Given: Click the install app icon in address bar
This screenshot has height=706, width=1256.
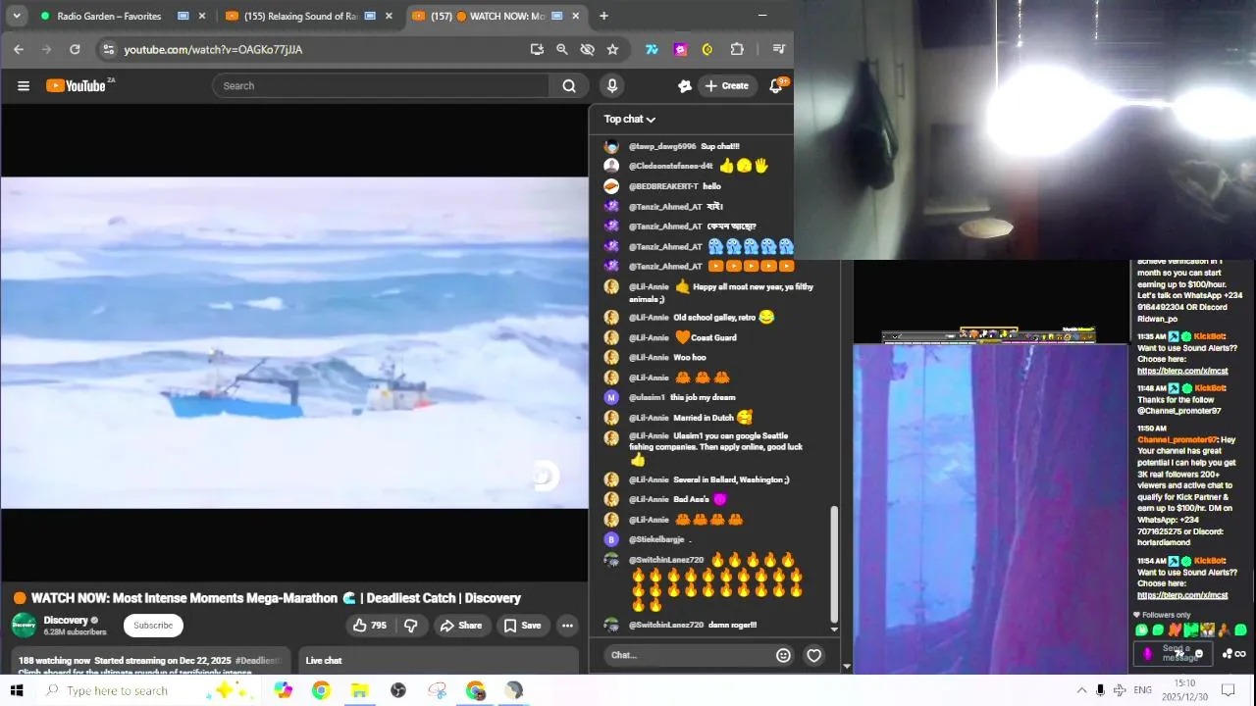Looking at the screenshot, I should (537, 49).
